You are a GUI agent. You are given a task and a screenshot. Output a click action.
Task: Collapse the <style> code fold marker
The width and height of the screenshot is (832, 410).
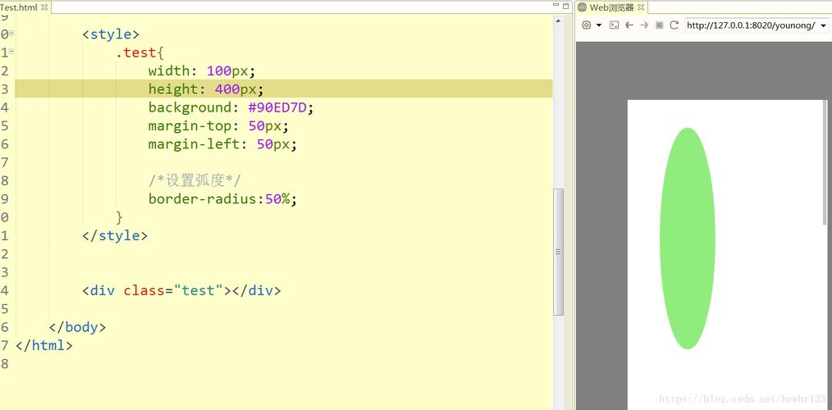11,34
